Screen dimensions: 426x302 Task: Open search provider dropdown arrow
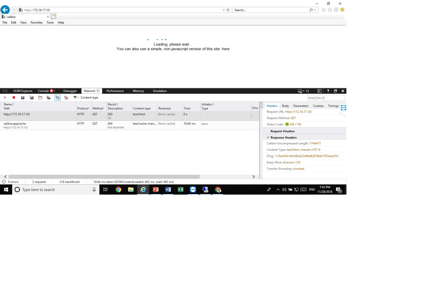(315, 10)
